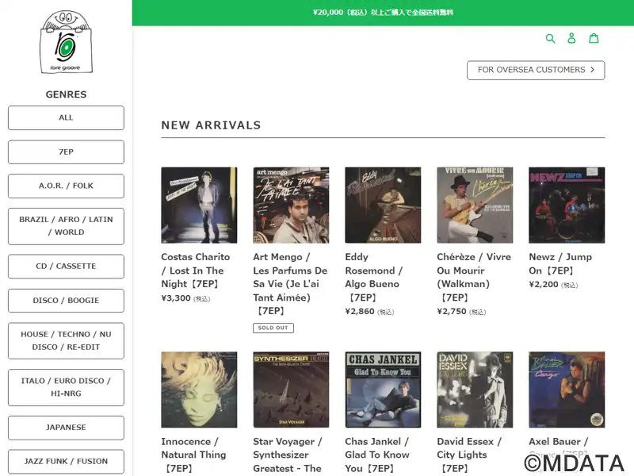Open the JAPANESE genre
Image resolution: width=634 pixels, height=476 pixels.
(x=66, y=428)
